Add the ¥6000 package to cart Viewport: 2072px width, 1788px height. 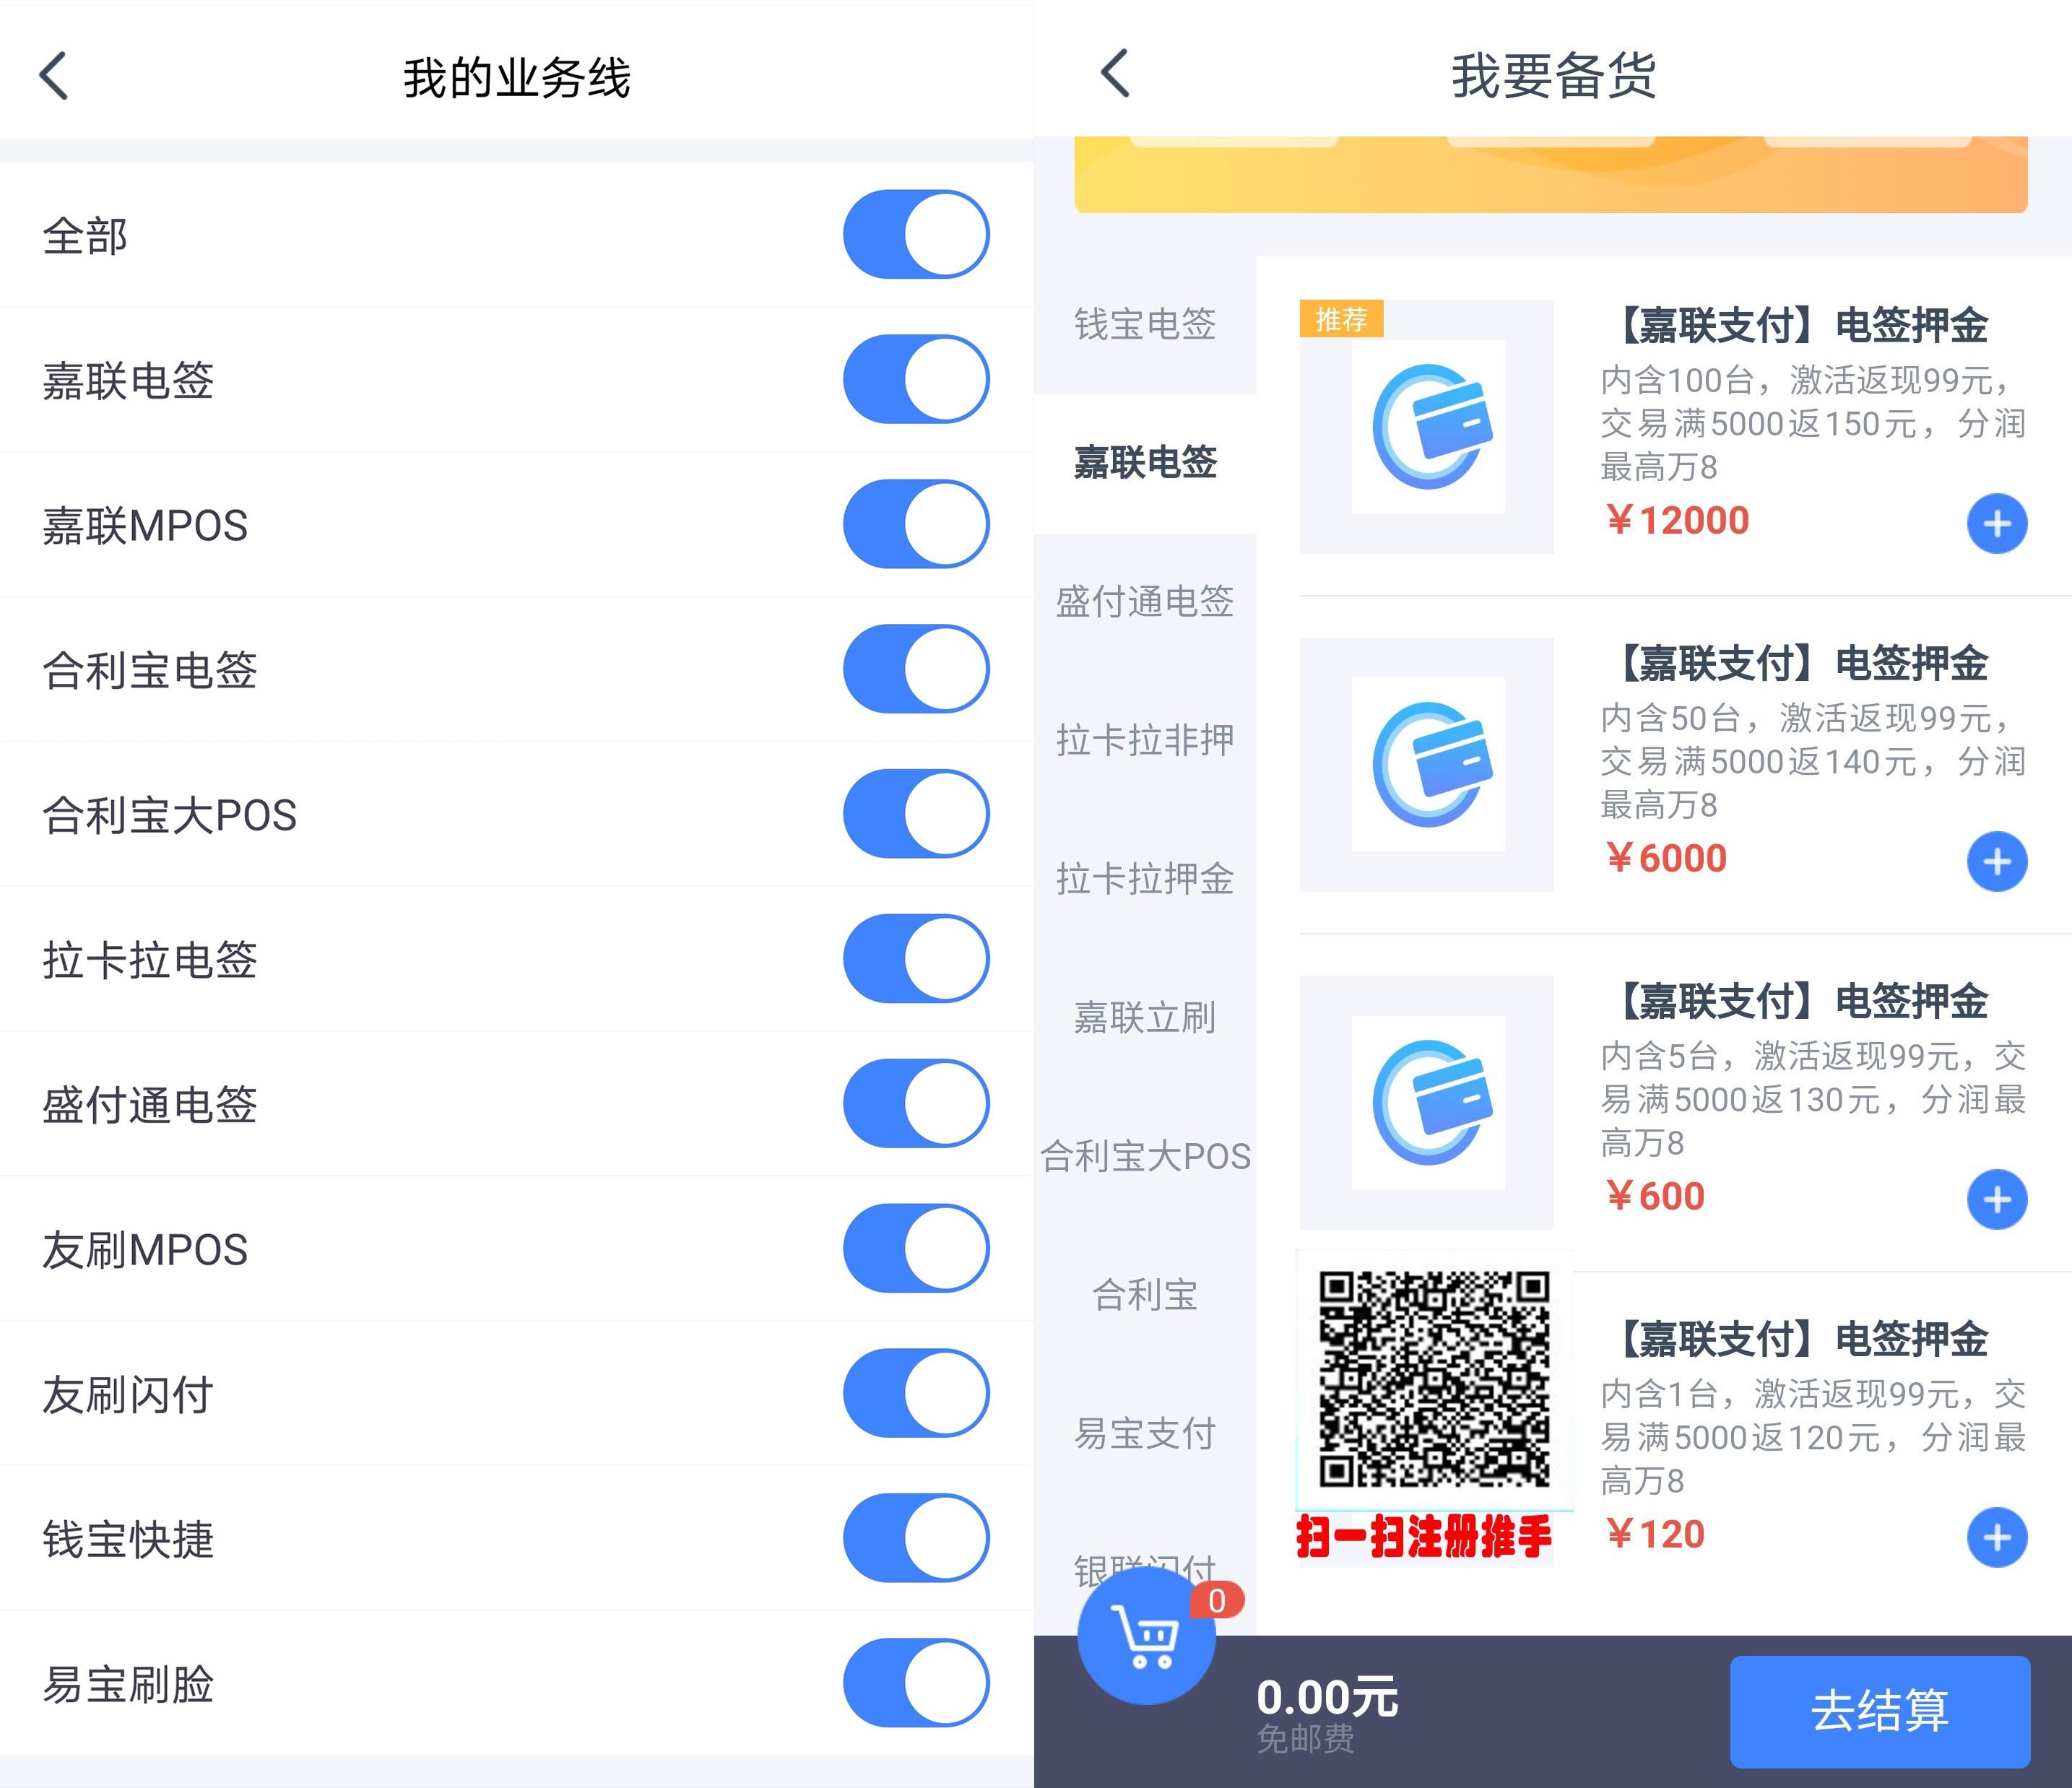1997,861
